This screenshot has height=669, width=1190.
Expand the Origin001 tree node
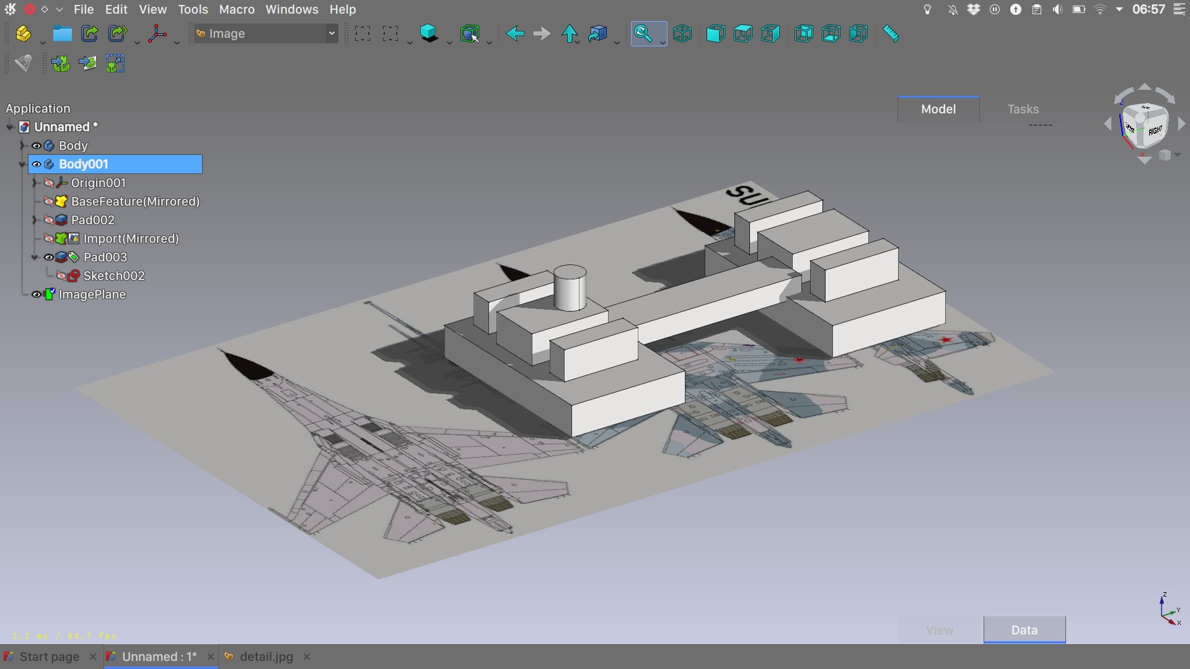[35, 183]
